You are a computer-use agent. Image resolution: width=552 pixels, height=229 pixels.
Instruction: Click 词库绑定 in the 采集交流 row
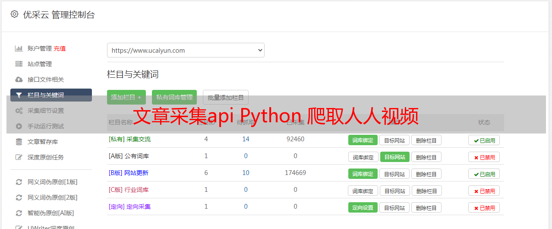click(363, 140)
